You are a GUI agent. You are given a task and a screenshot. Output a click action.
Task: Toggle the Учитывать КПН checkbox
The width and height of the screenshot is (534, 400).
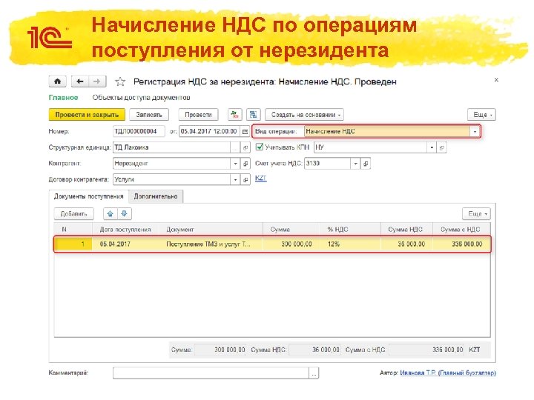click(x=259, y=147)
